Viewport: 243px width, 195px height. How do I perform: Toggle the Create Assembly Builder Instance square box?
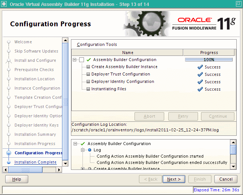point(88,67)
